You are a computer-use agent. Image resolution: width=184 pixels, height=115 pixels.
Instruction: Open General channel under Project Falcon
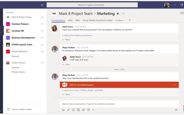point(15,67)
